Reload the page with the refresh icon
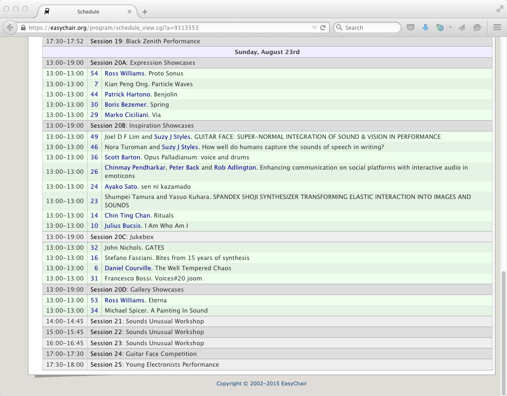The height and width of the screenshot is (396, 507). (323, 27)
